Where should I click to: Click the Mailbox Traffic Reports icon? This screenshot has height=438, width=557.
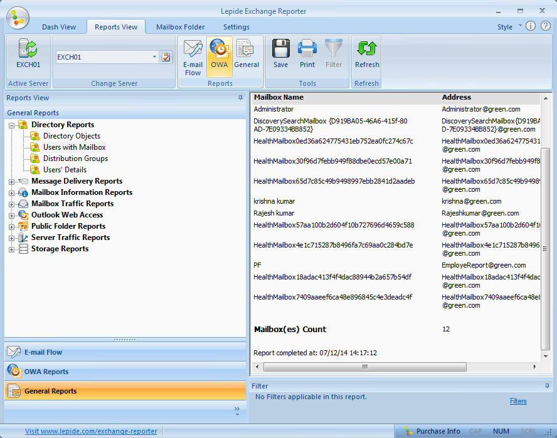coord(23,204)
